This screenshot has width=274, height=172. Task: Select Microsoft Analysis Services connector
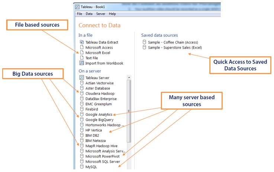(x=105, y=151)
